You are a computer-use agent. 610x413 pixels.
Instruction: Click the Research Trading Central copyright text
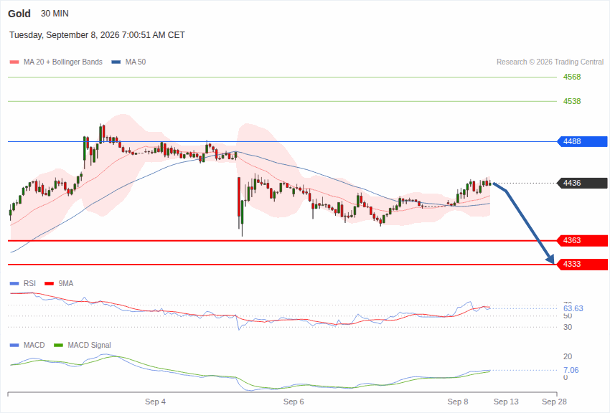tap(550, 62)
